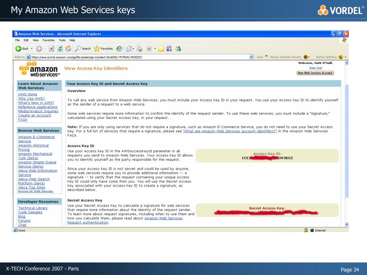Open the History icon in toolbar
Screen dimensions: 367x275
pos(119,49)
